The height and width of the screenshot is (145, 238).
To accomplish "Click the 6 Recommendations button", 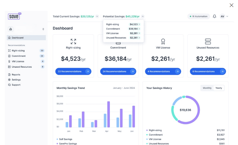I will [x=208, y=71].
